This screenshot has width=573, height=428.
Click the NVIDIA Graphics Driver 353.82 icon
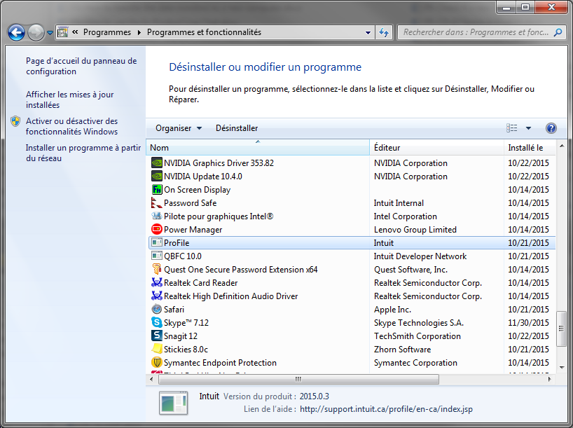[x=157, y=163]
